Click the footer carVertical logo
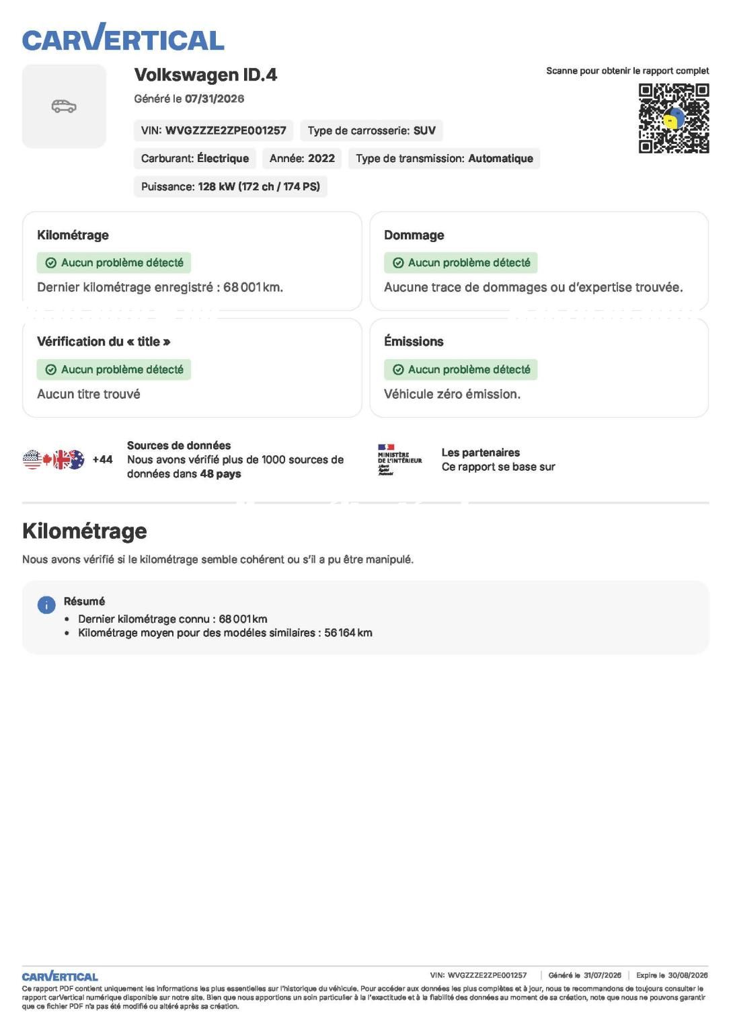The image size is (731, 1033). click(60, 977)
